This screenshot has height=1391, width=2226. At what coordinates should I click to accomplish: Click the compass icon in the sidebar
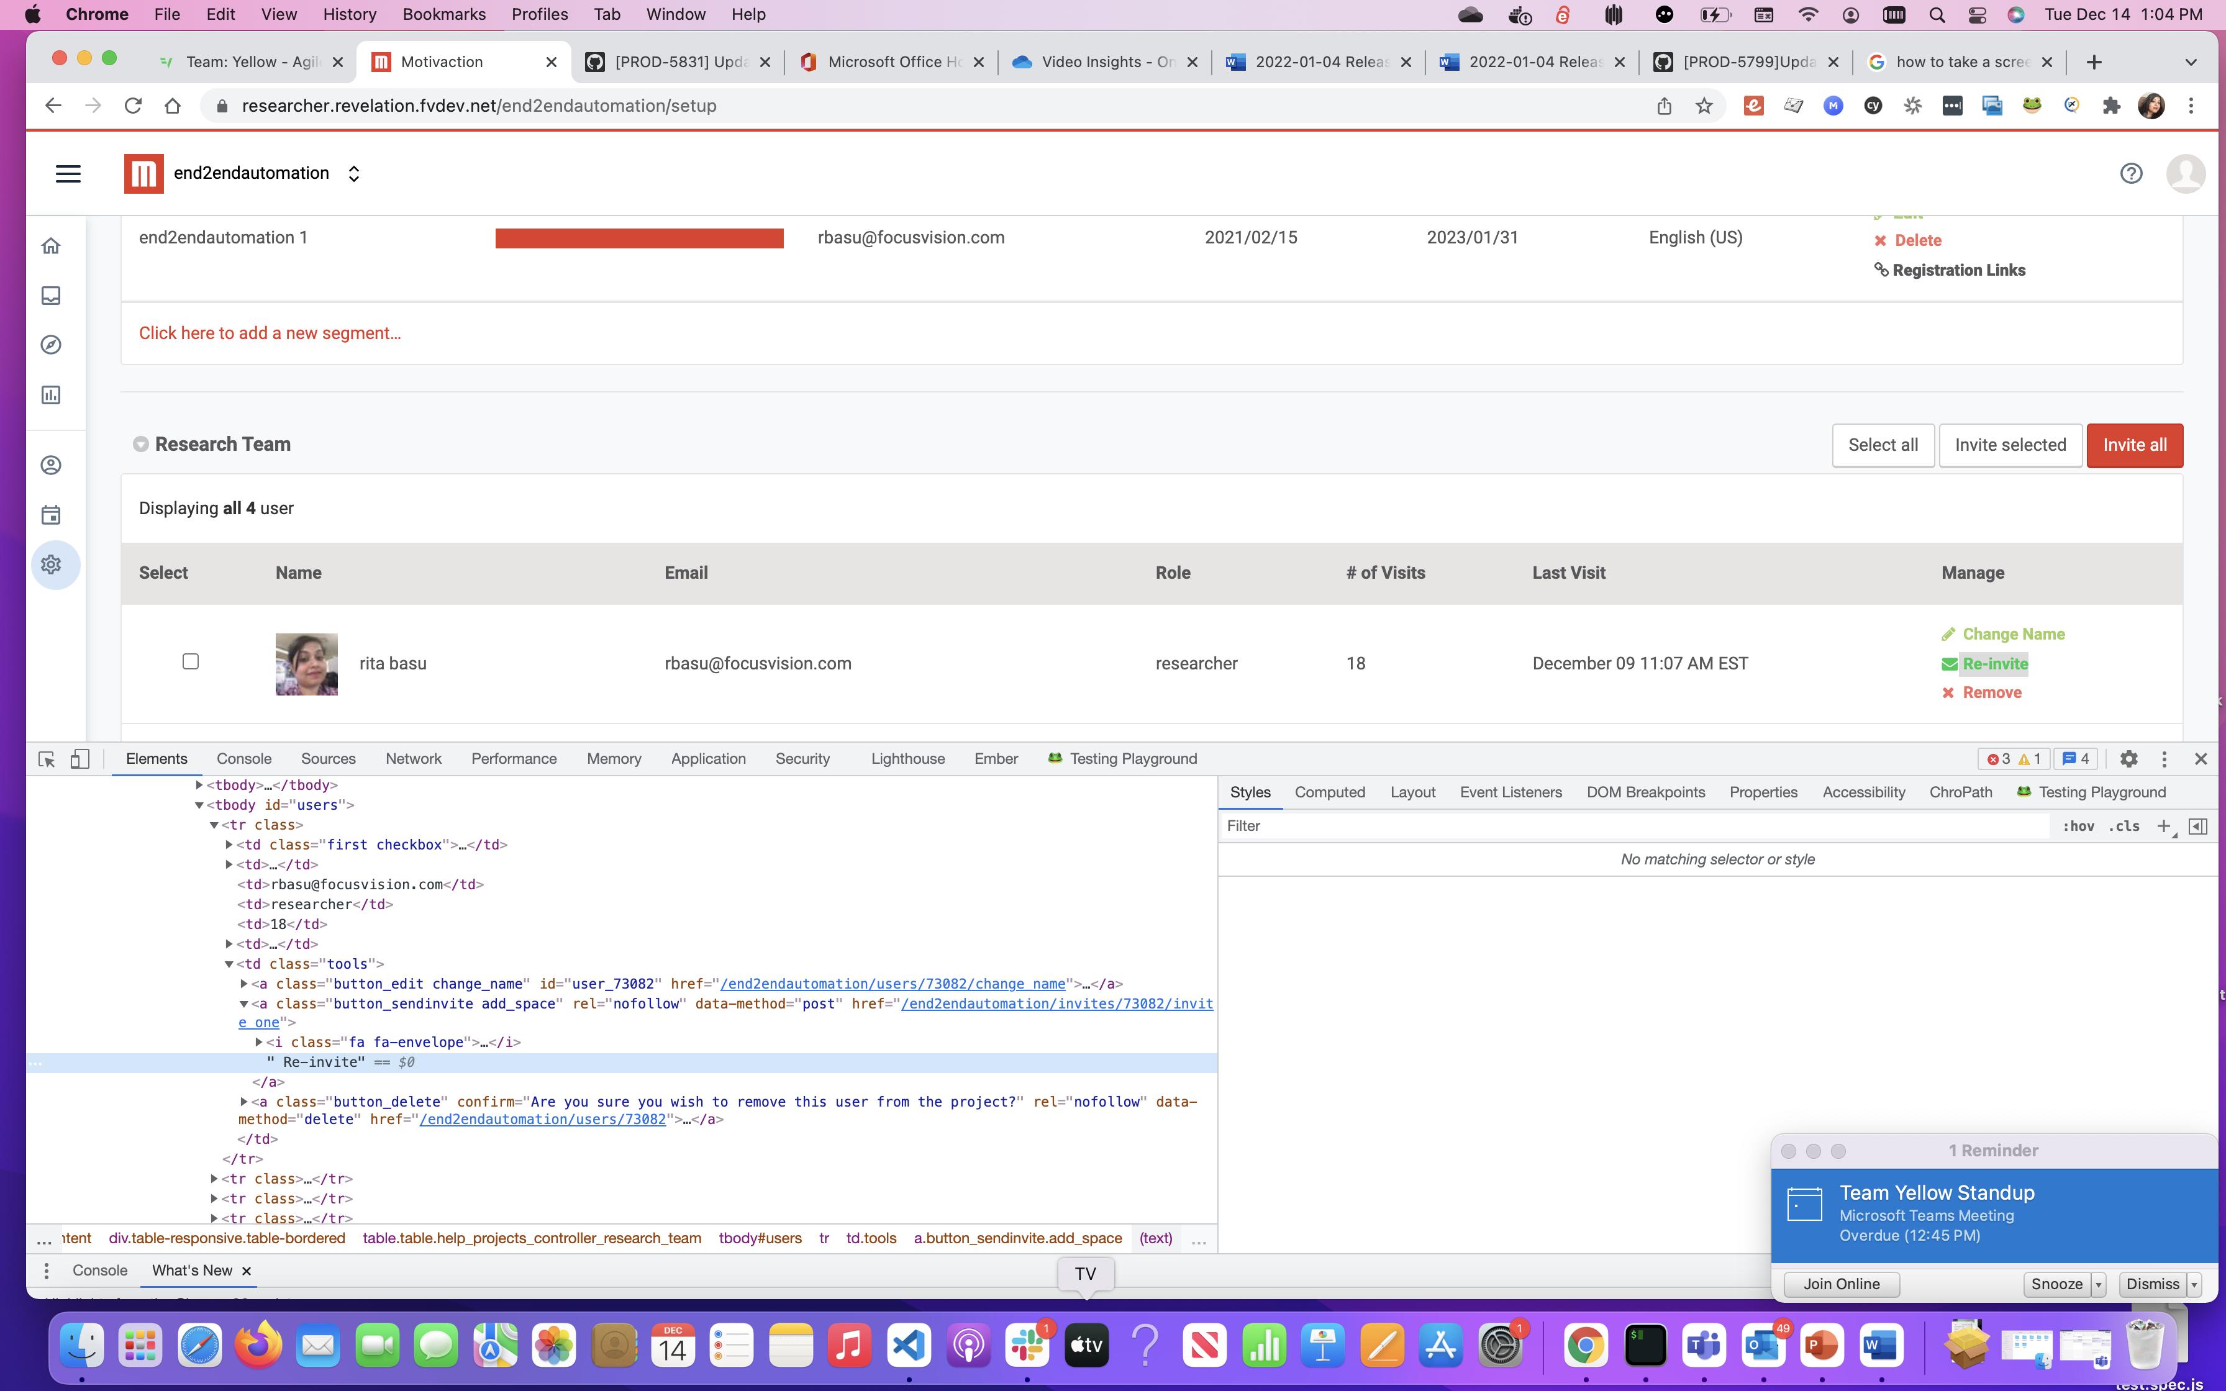(x=52, y=345)
